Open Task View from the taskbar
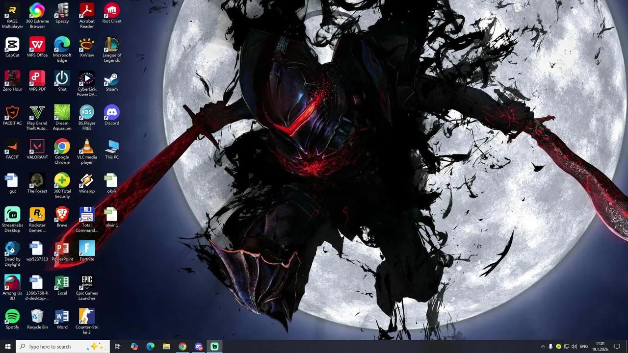 coord(118,347)
